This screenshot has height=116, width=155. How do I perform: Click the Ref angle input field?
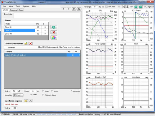95,7
